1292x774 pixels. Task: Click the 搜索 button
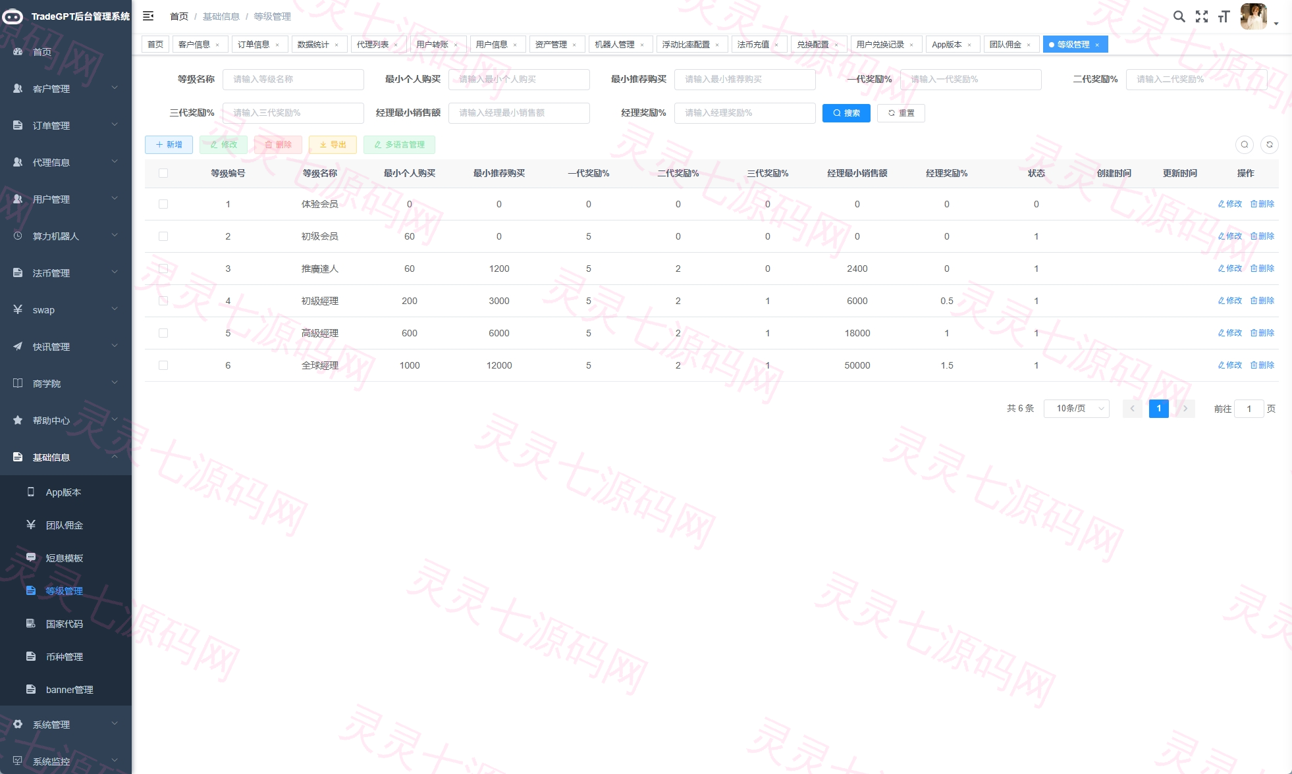[x=846, y=113]
